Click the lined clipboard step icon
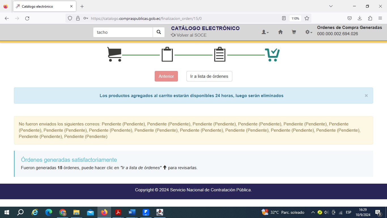The image size is (387, 218). (x=220, y=54)
